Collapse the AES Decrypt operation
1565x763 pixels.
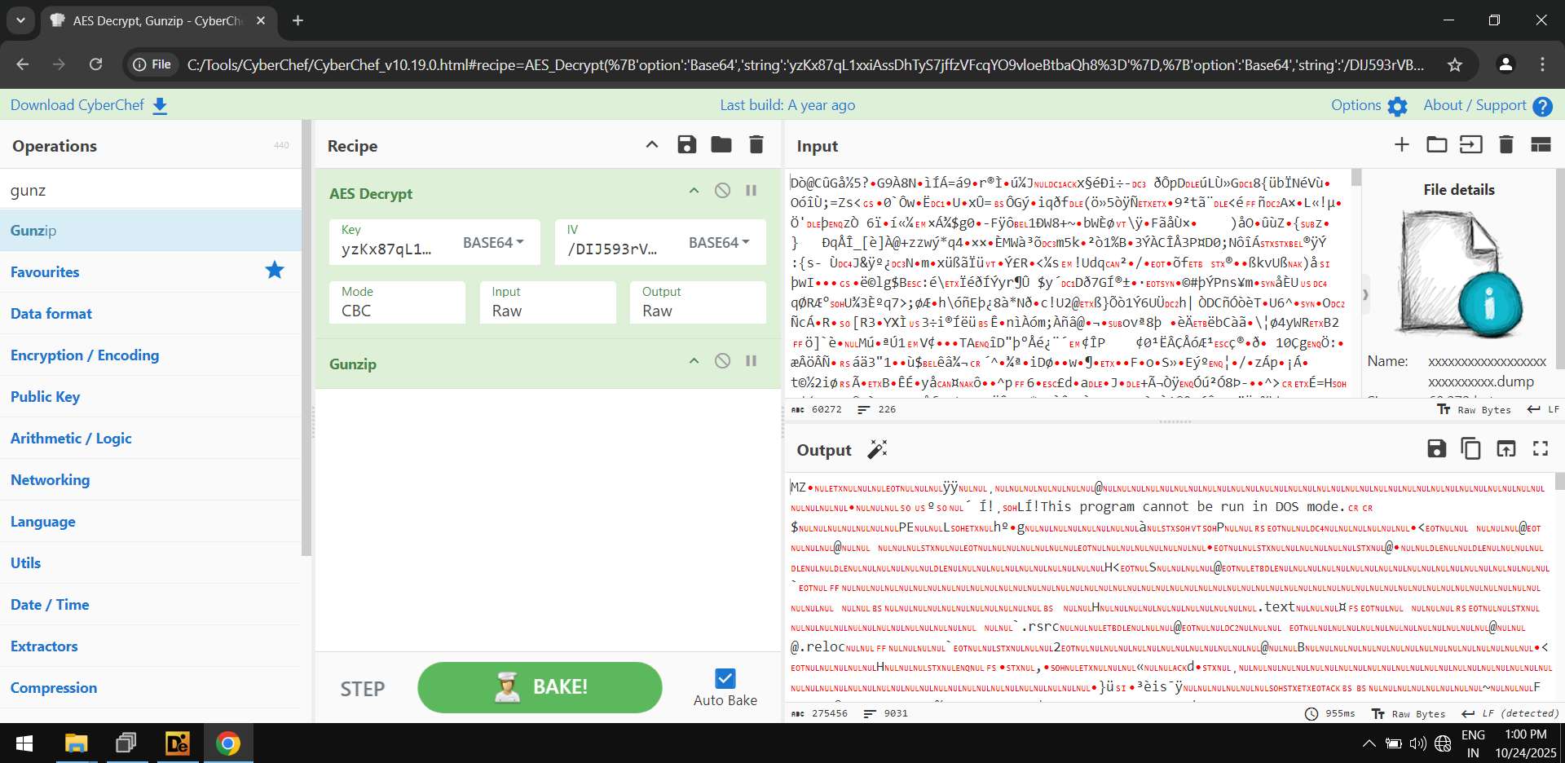pos(694,190)
